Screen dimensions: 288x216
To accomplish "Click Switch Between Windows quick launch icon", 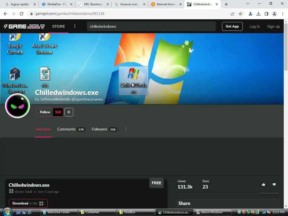I will click(x=24, y=212).
